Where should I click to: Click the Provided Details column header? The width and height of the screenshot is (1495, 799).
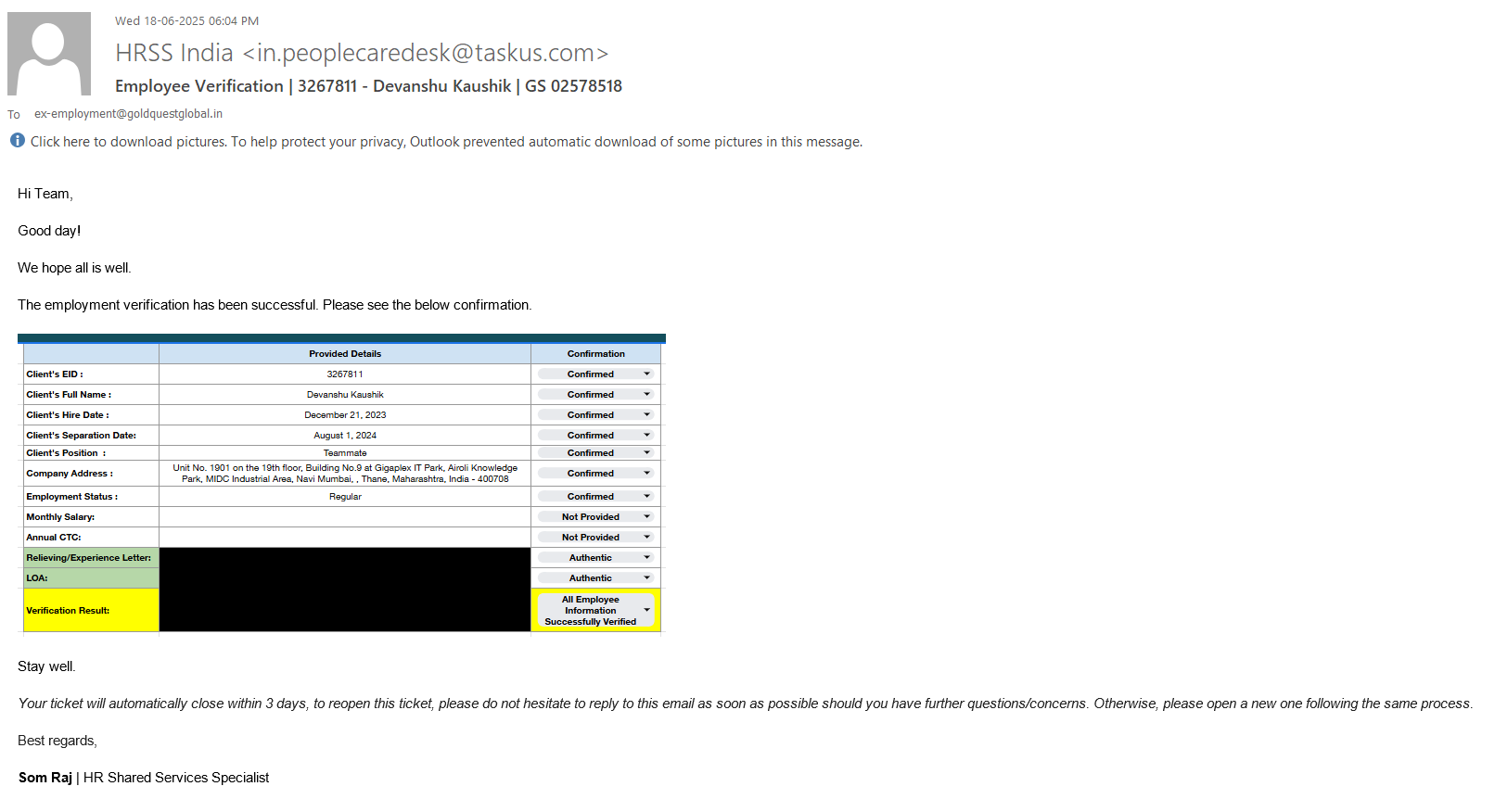345,354
